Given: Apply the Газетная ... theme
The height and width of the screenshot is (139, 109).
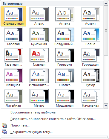Looking at the screenshot, I should 13,57.
